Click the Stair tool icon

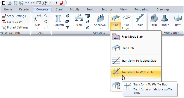click(x=140, y=18)
